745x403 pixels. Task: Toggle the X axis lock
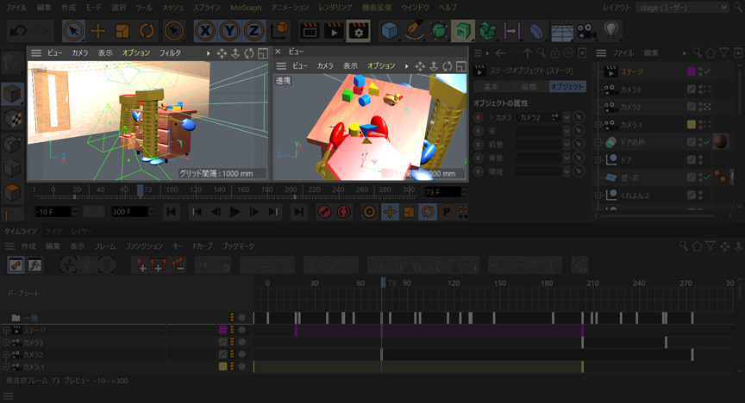coord(204,31)
